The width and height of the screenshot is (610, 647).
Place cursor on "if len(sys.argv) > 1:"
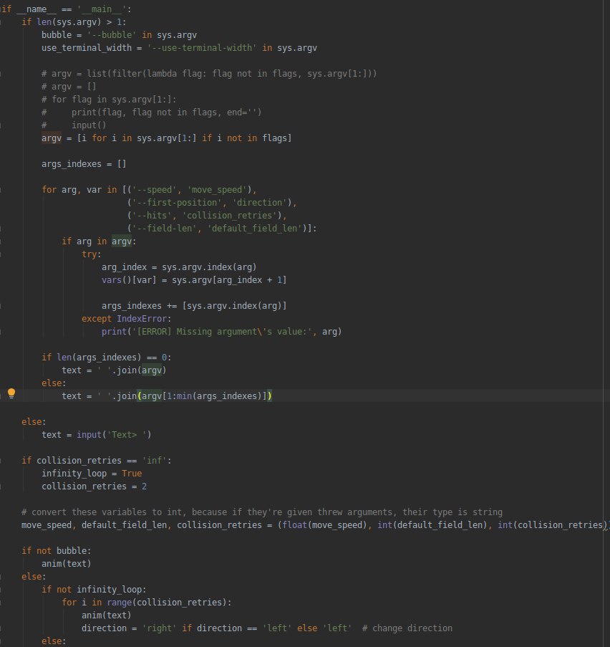click(x=74, y=22)
